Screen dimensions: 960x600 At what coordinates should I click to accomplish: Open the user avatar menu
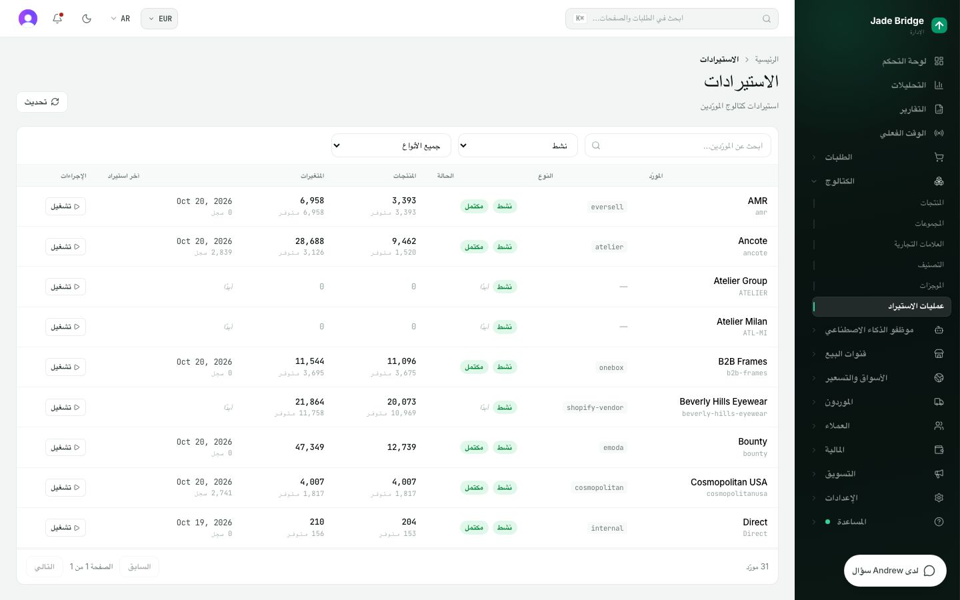click(28, 19)
